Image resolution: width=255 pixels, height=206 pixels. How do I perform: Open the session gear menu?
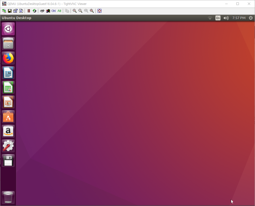[x=251, y=18]
